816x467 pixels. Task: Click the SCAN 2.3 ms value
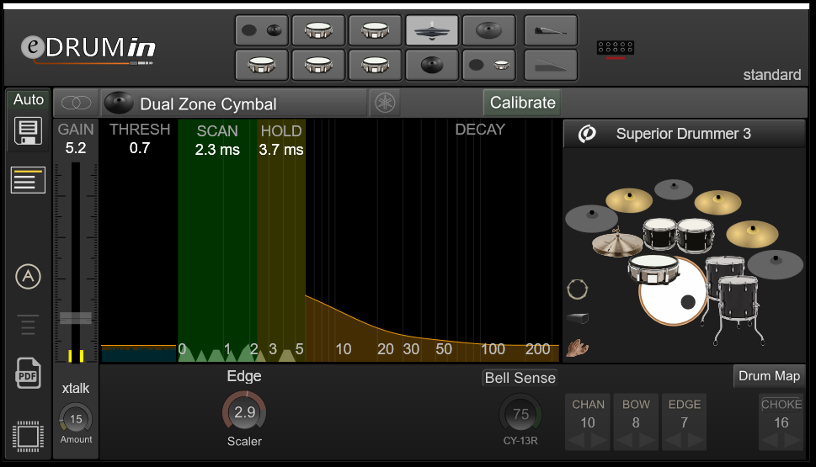click(x=217, y=150)
